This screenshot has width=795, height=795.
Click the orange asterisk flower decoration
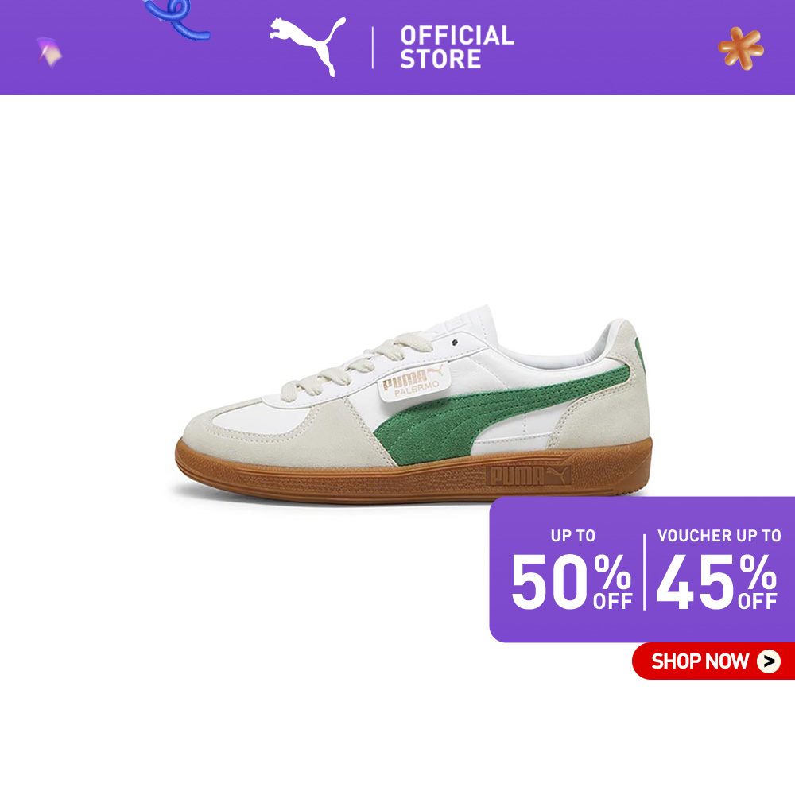tap(741, 48)
